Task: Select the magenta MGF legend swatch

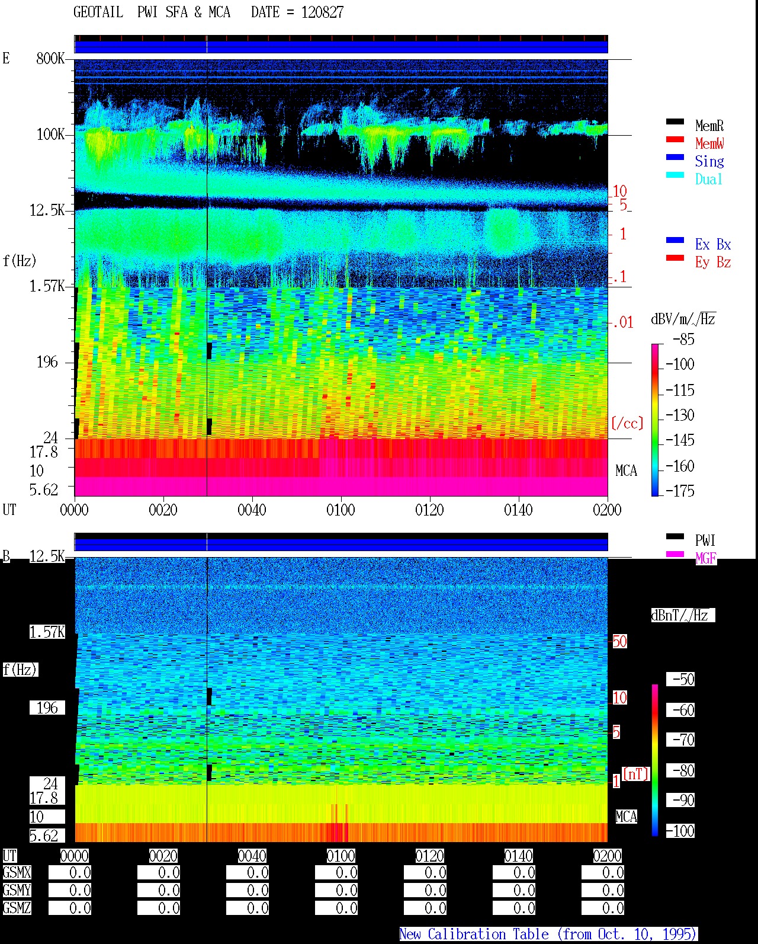Action: [x=675, y=555]
